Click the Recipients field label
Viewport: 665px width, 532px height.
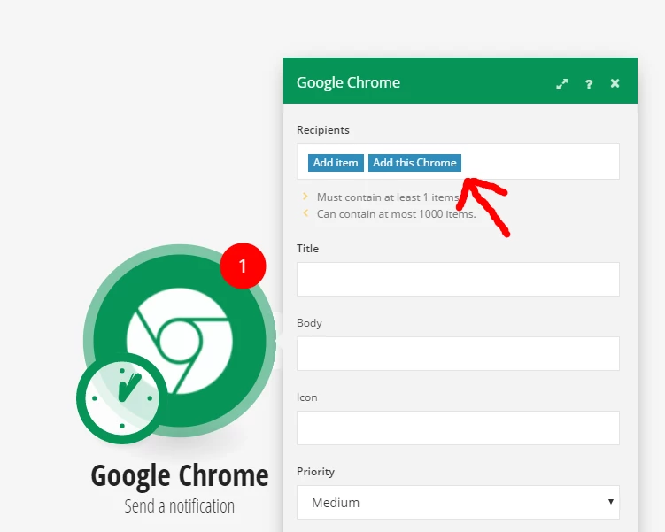pos(322,130)
